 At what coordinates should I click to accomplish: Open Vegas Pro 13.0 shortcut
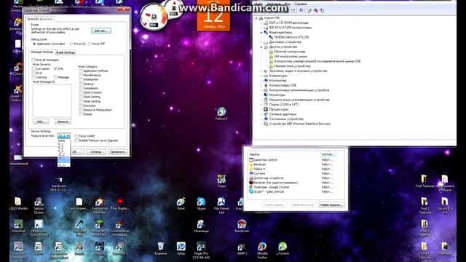(x=201, y=250)
